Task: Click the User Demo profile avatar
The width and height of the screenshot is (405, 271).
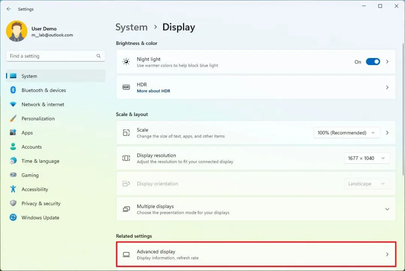Action: [x=16, y=31]
